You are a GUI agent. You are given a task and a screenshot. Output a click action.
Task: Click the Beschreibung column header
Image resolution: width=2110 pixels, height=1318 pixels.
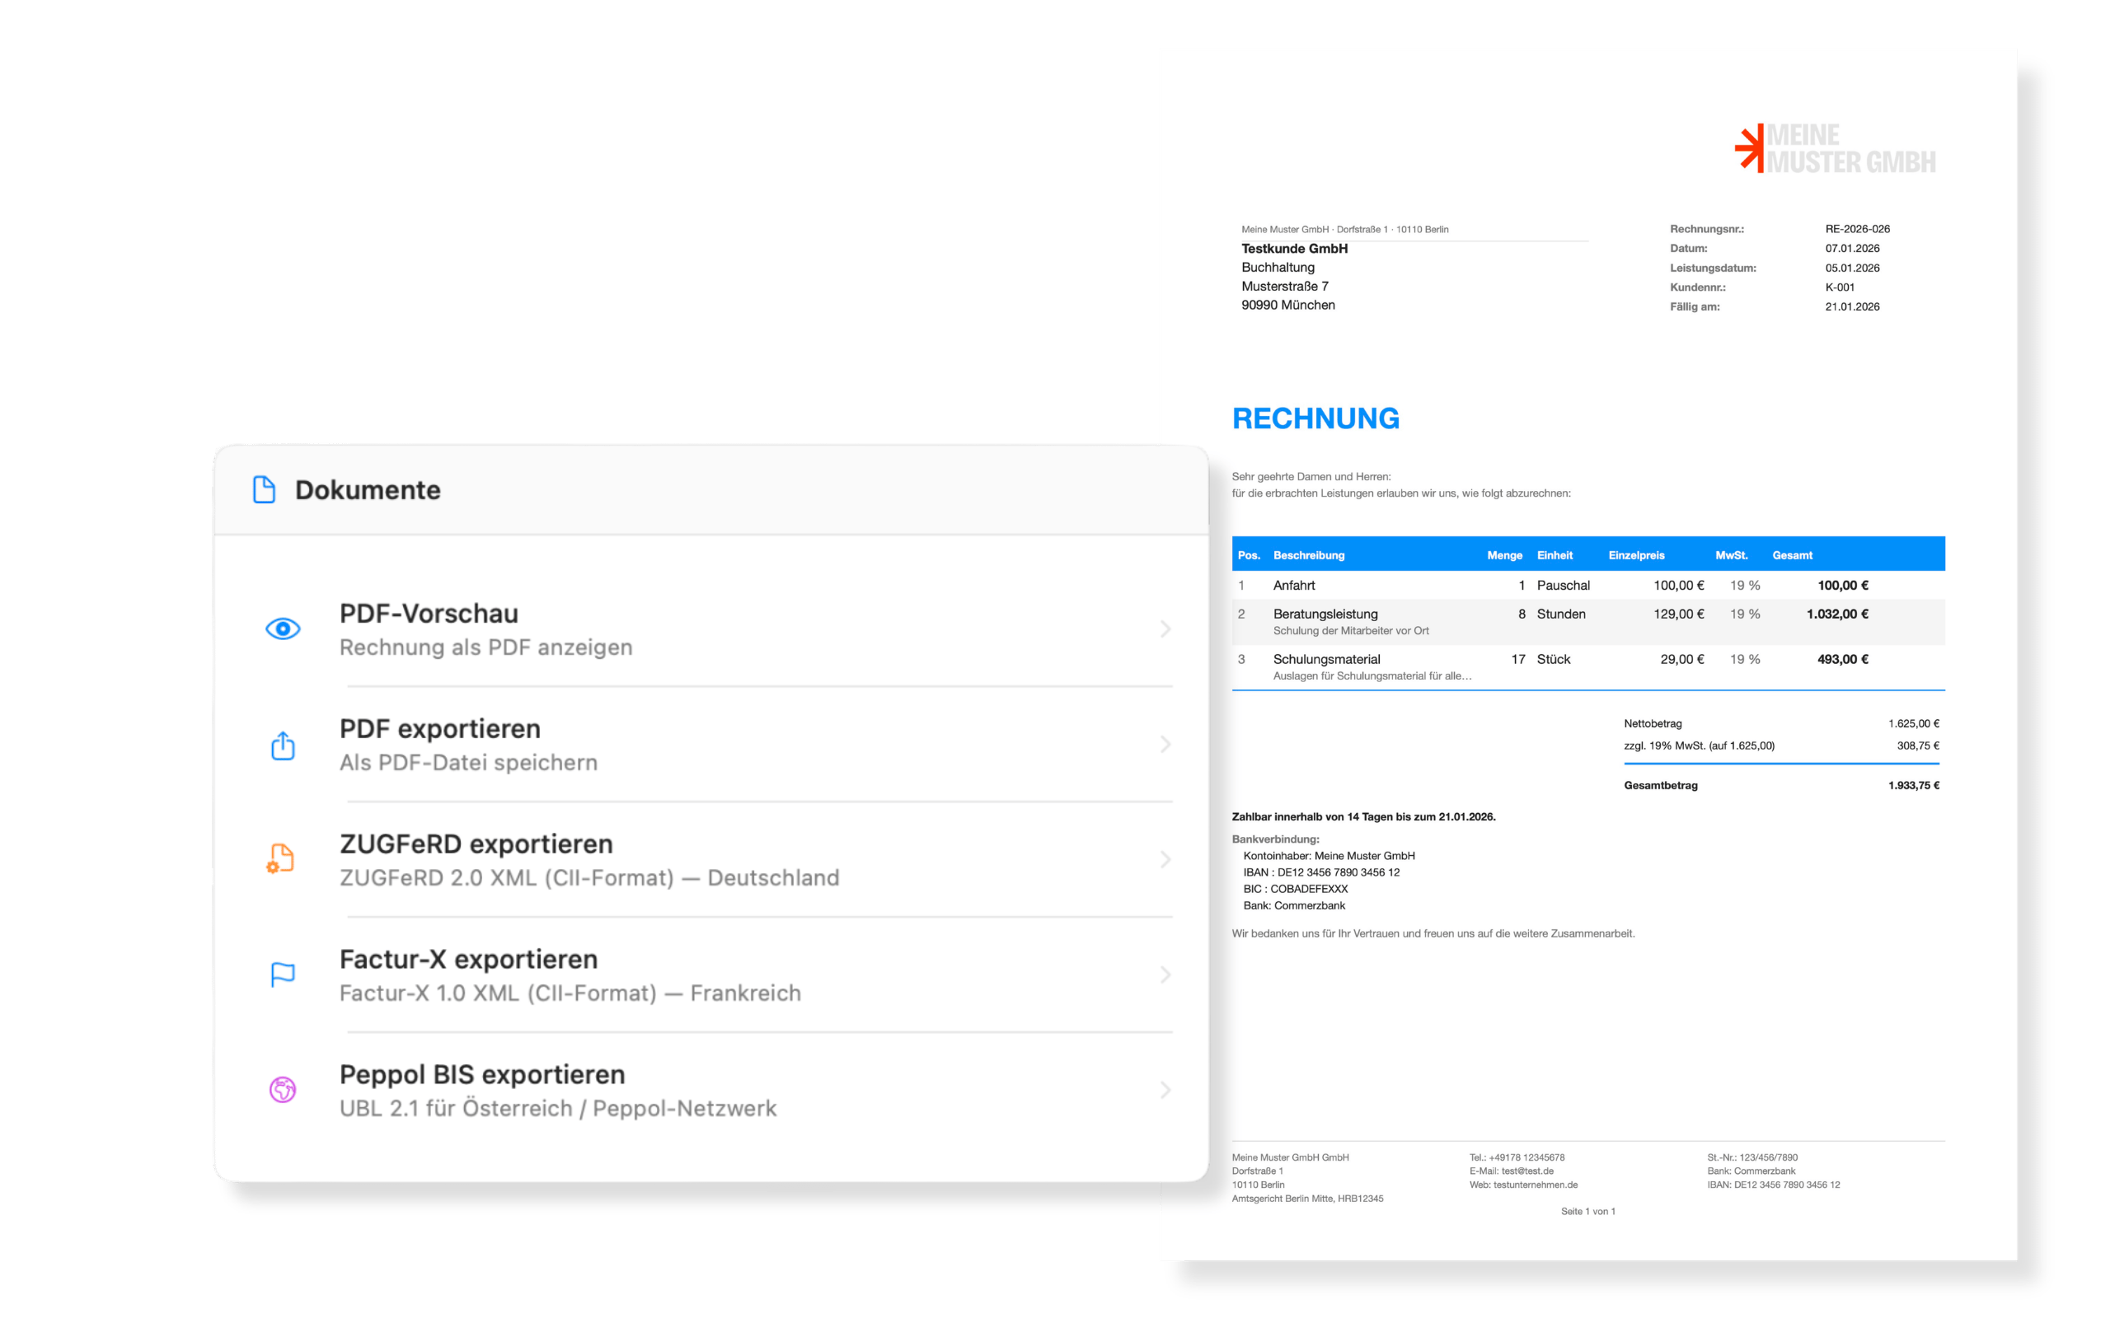[x=1309, y=555]
